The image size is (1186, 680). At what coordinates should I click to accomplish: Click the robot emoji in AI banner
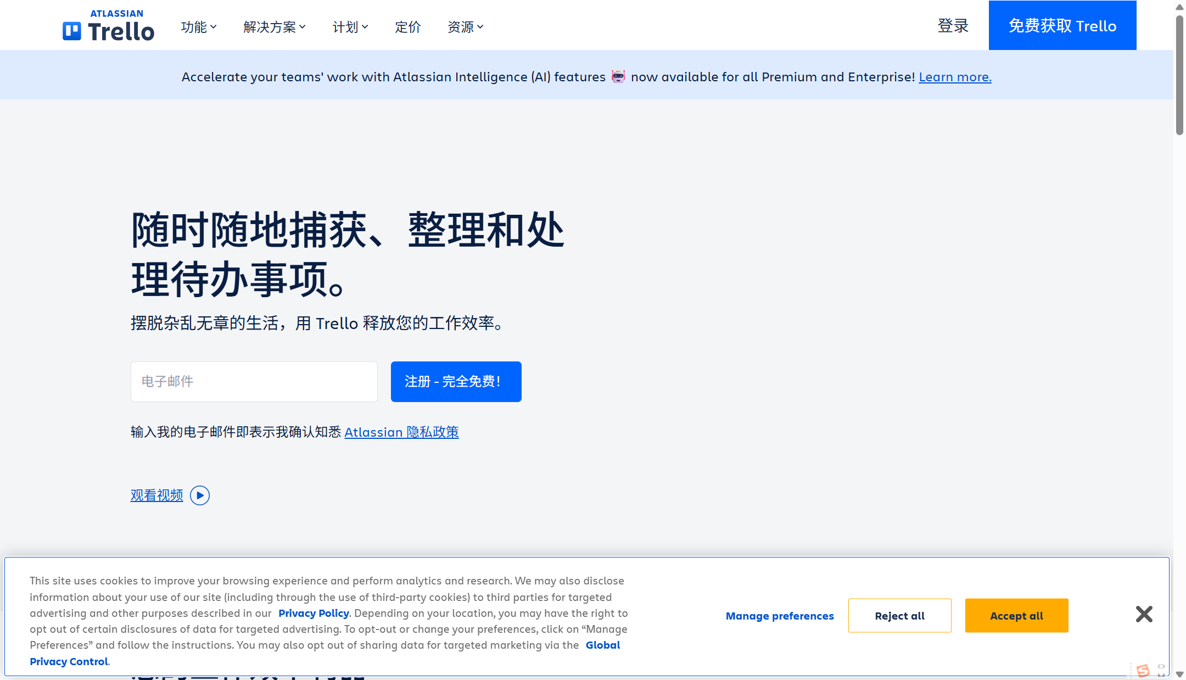pyautogui.click(x=618, y=77)
